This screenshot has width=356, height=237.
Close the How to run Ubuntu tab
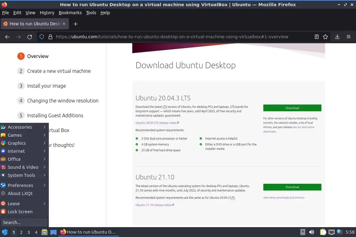[64, 24]
